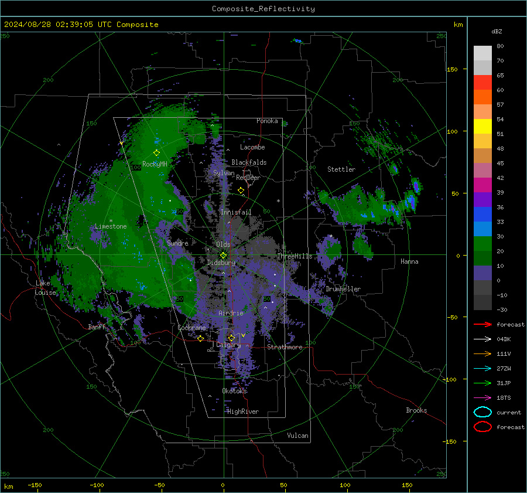Image resolution: width=527 pixels, height=493 pixels.
Task: Click the Banff town label
Action: (97, 327)
